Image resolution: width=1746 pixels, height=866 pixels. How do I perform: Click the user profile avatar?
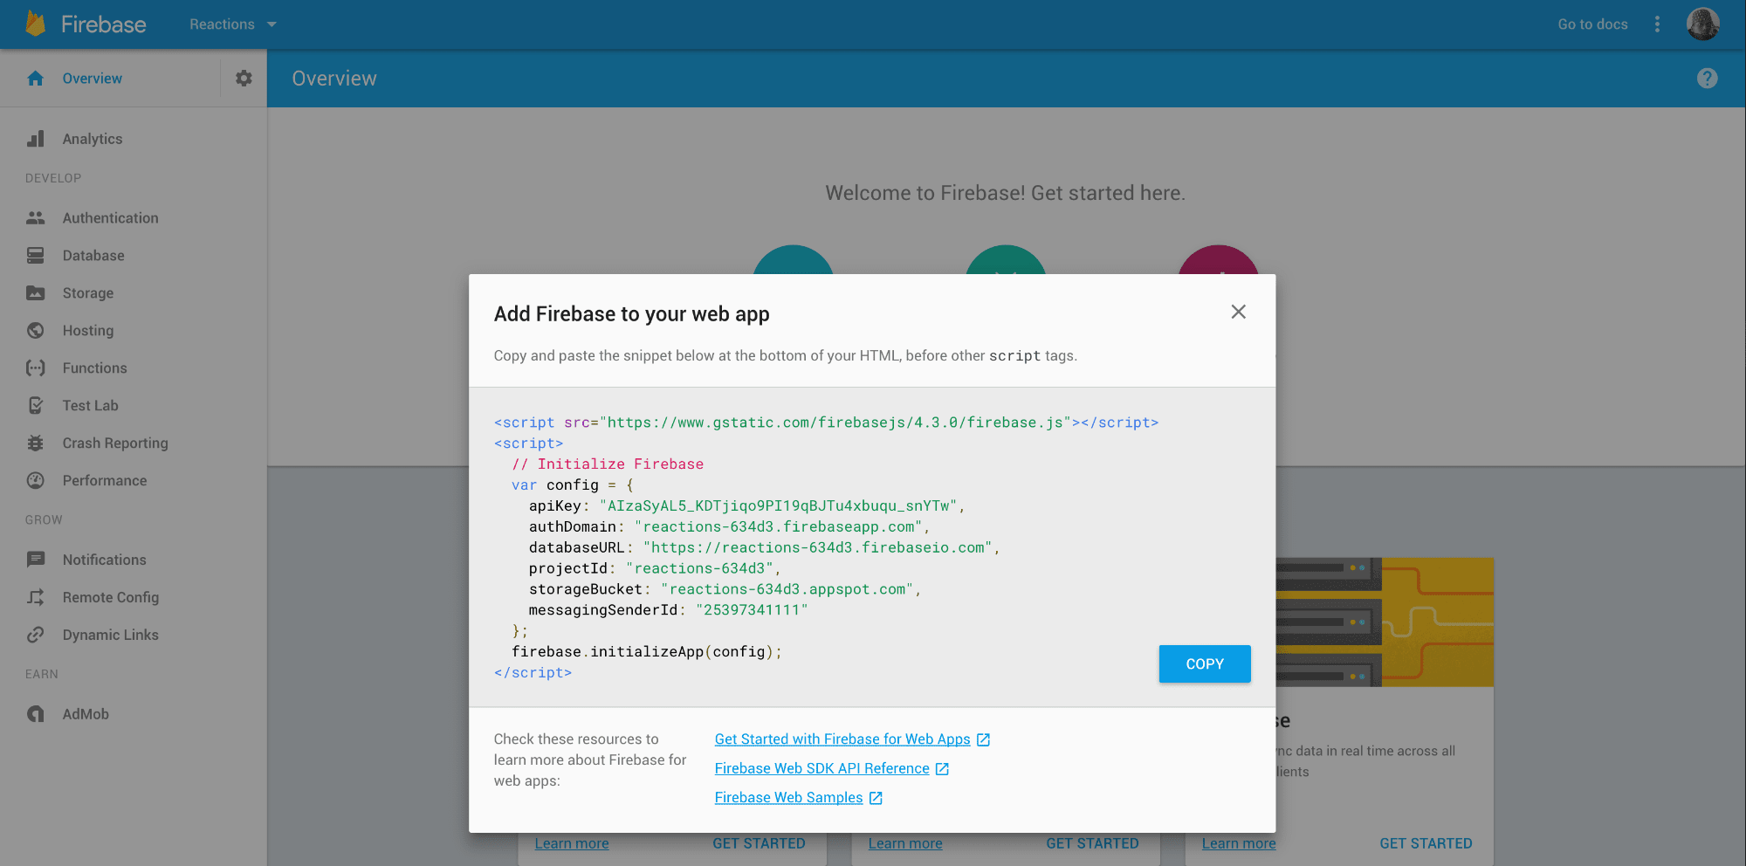pos(1702,24)
